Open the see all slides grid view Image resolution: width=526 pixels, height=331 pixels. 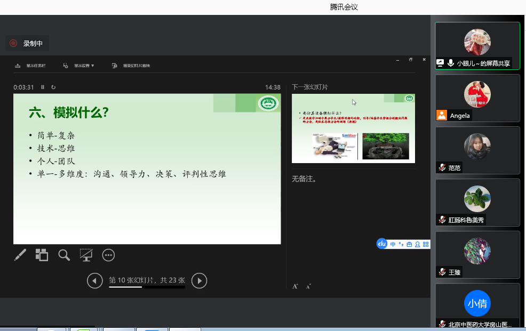pyautogui.click(x=42, y=255)
